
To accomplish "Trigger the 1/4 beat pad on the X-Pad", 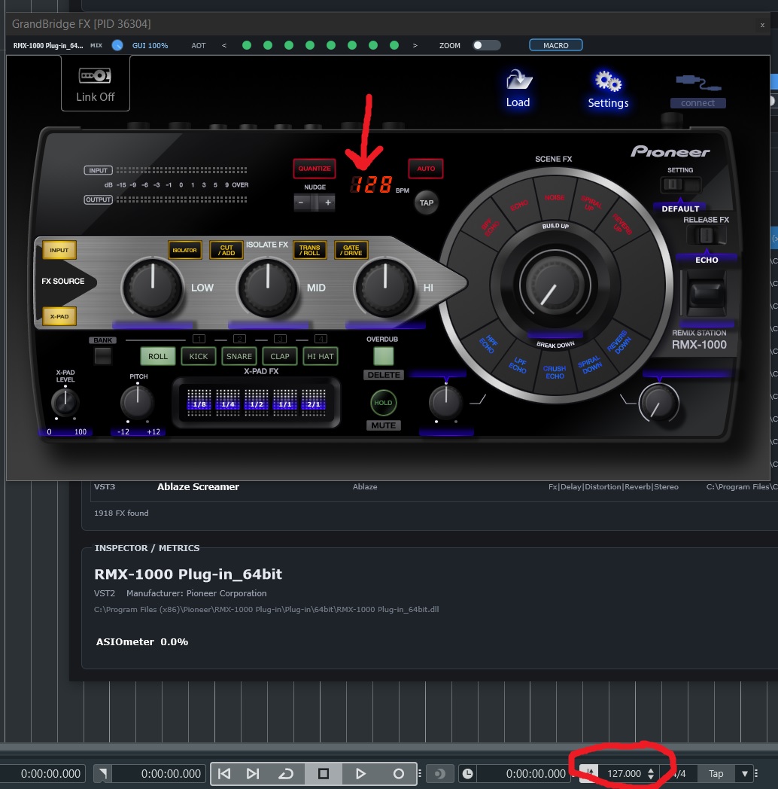I will (x=228, y=403).
